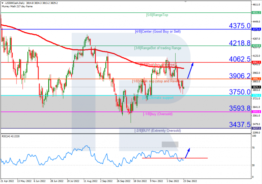Click the 3906.2 orange axis price tag

256,79
